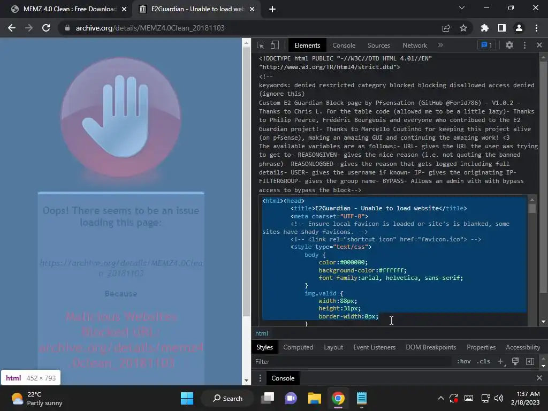Show more DevTools tabs chevron
The width and height of the screenshot is (548, 411).
440,45
